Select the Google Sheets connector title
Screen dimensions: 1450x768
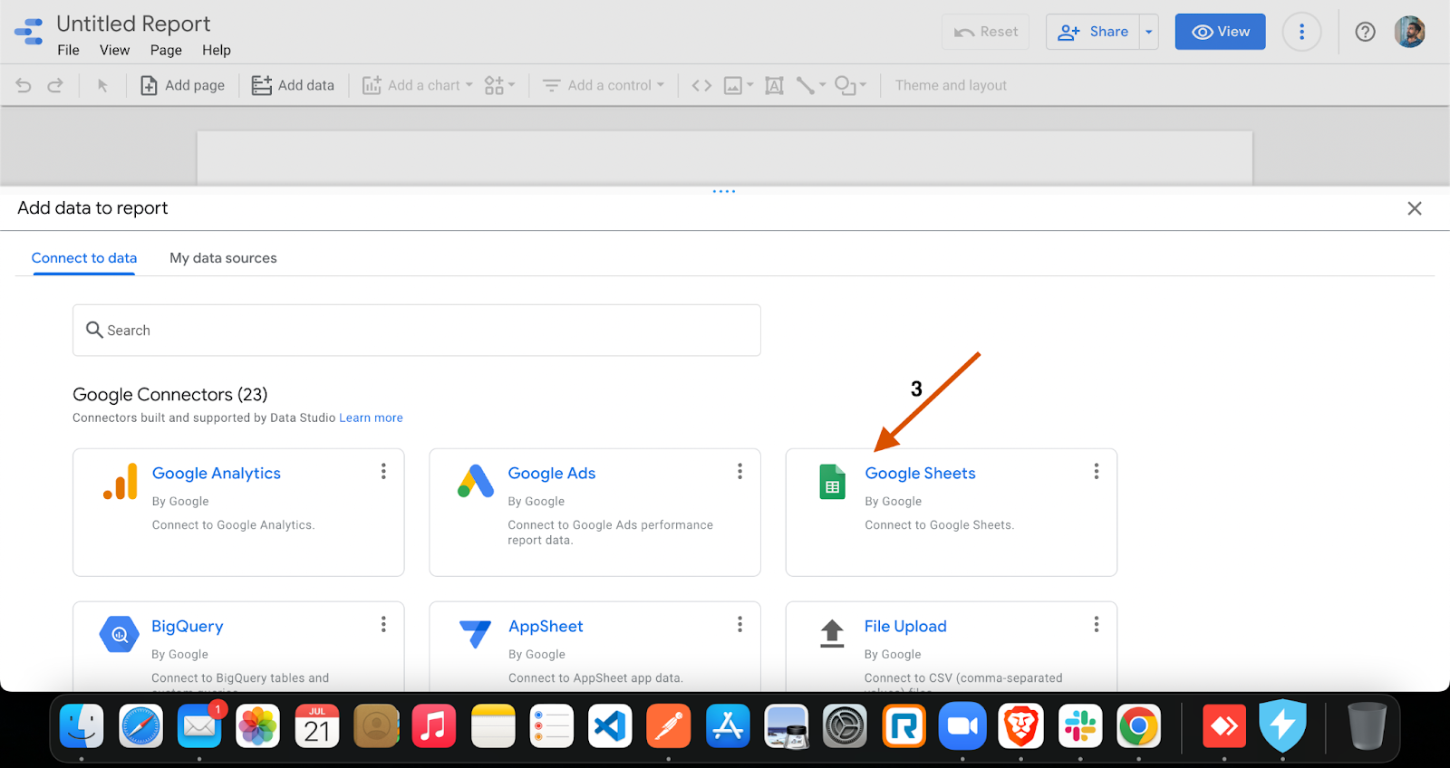(x=920, y=473)
